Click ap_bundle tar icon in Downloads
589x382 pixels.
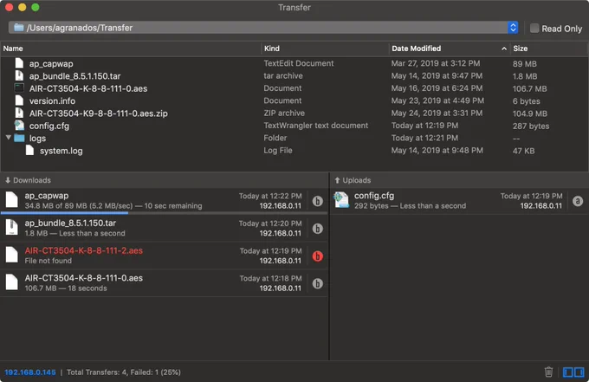(11, 227)
